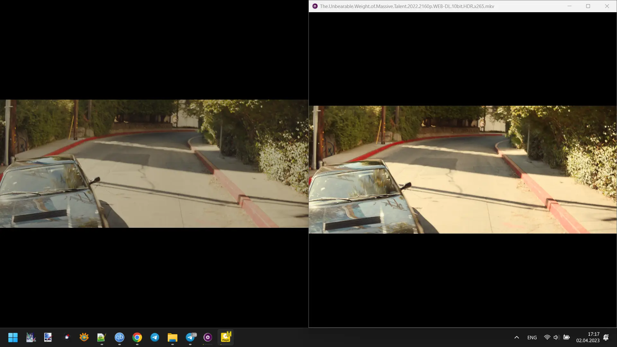Open Google Chrome from the taskbar
This screenshot has height=347, width=617.
137,337
